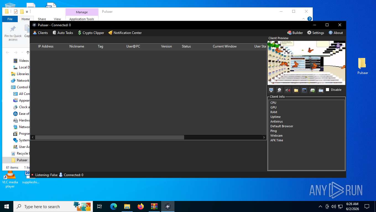
Task: Switch to the View tab in File Explorer
Action: (x=57, y=19)
